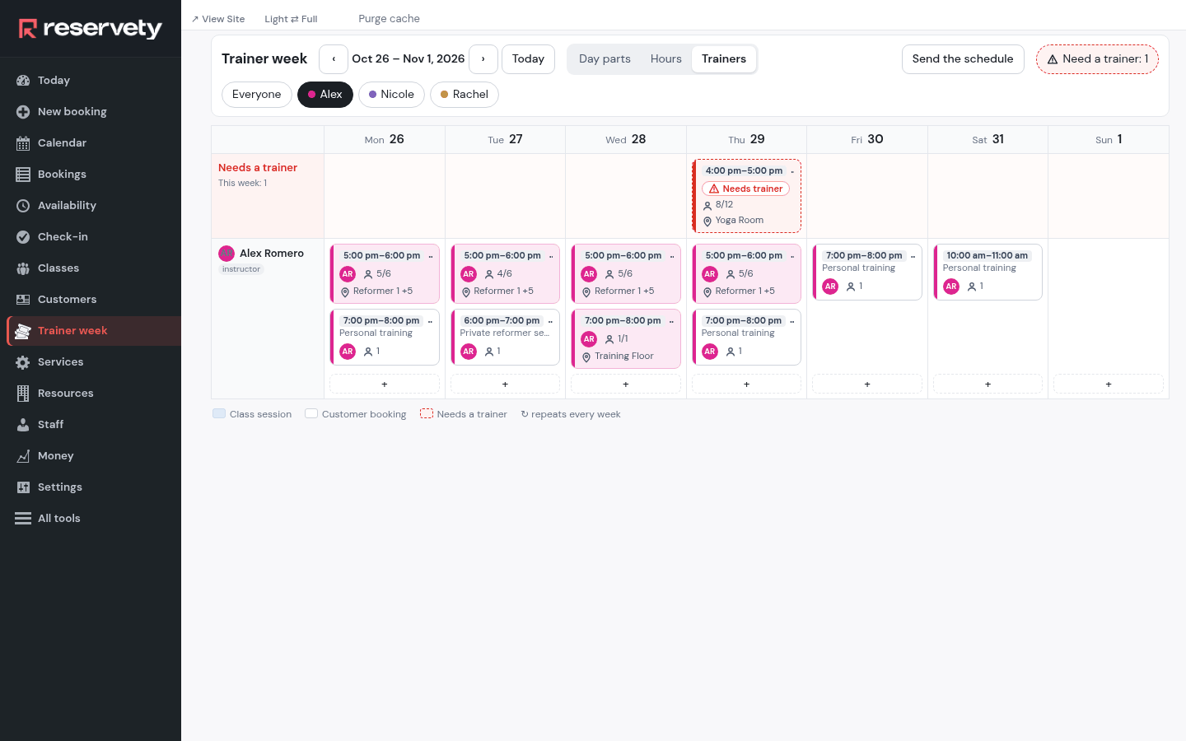Click the Needs trainer warning badge
Image resolution: width=1186 pixels, height=741 pixels.
(745, 189)
